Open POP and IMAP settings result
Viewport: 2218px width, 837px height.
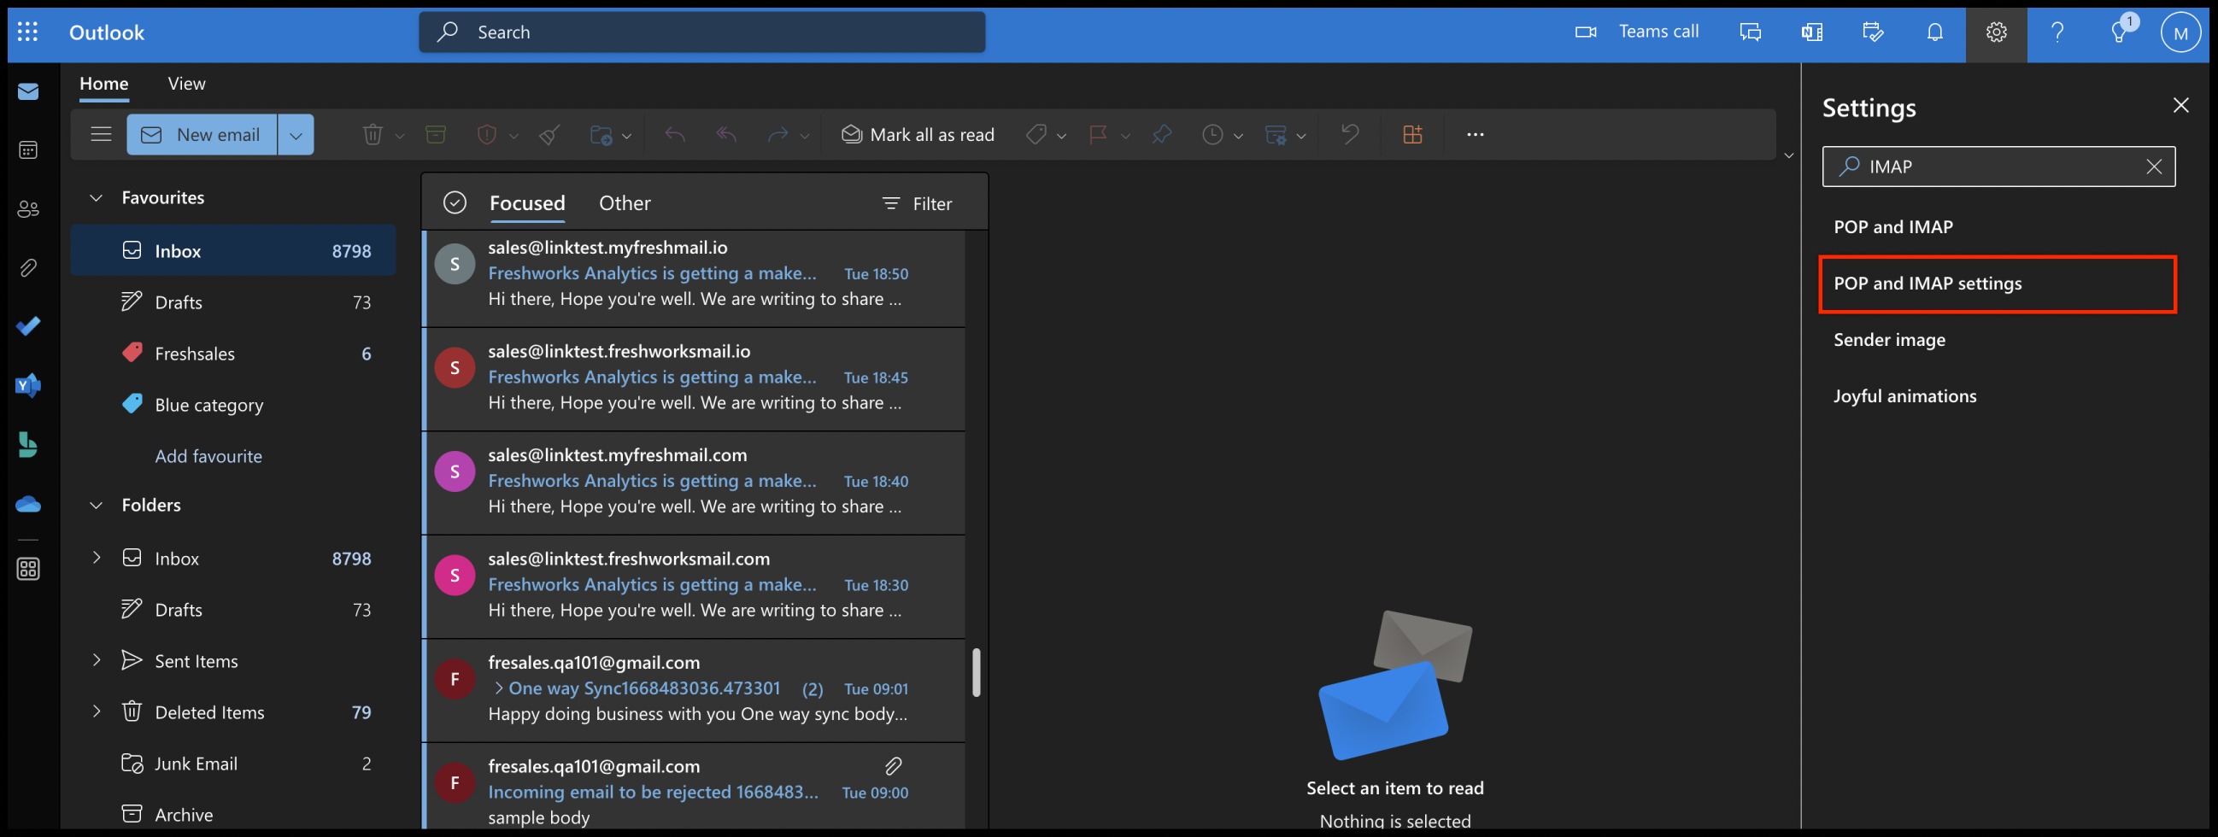tap(1998, 284)
